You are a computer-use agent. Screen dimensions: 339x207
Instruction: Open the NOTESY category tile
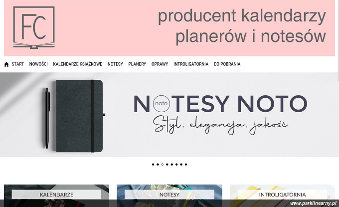pyautogui.click(x=169, y=196)
